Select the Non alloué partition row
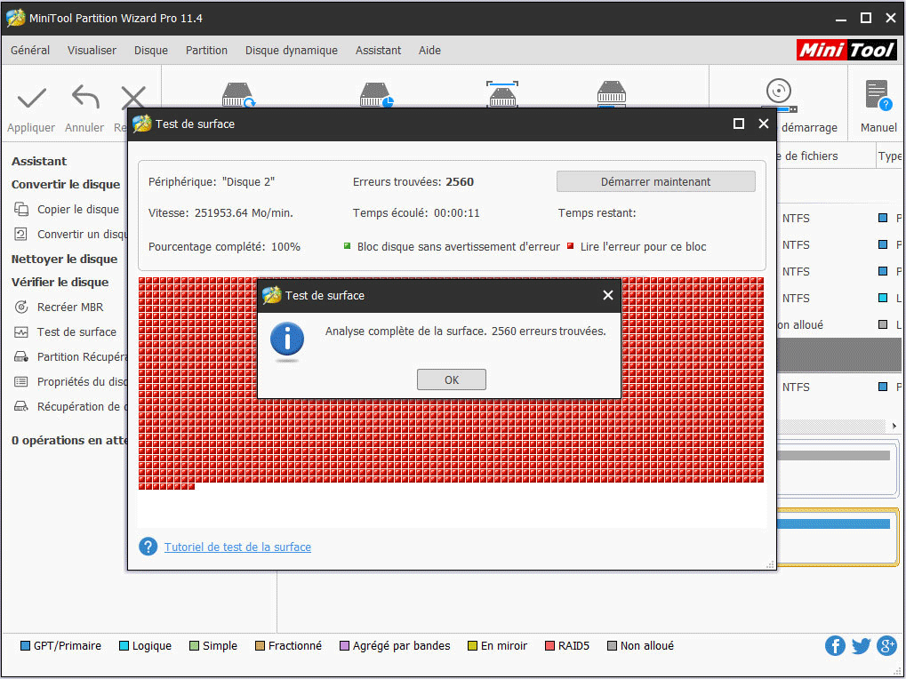 coord(839,324)
